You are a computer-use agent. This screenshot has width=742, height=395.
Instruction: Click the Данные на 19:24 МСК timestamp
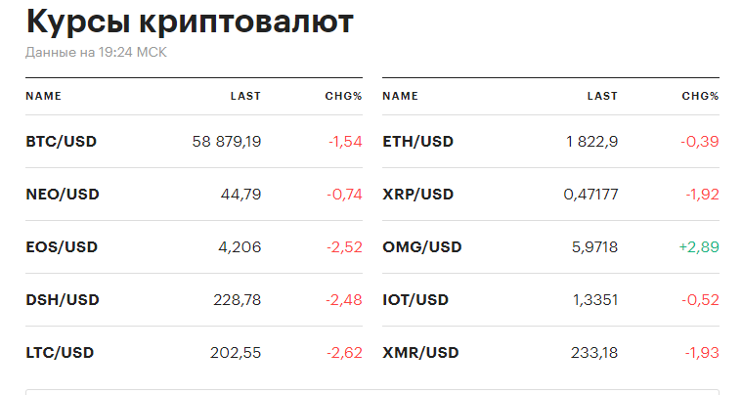pos(96,52)
